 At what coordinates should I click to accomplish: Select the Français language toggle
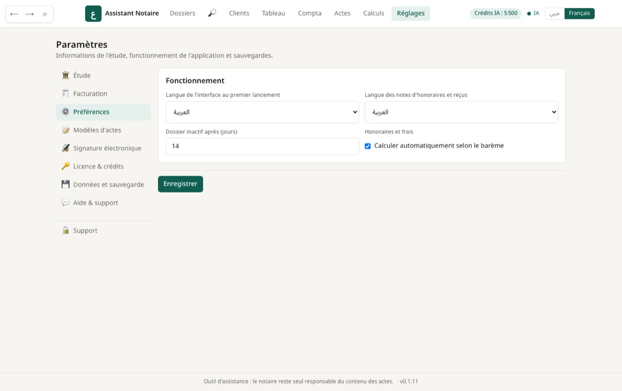click(x=579, y=13)
